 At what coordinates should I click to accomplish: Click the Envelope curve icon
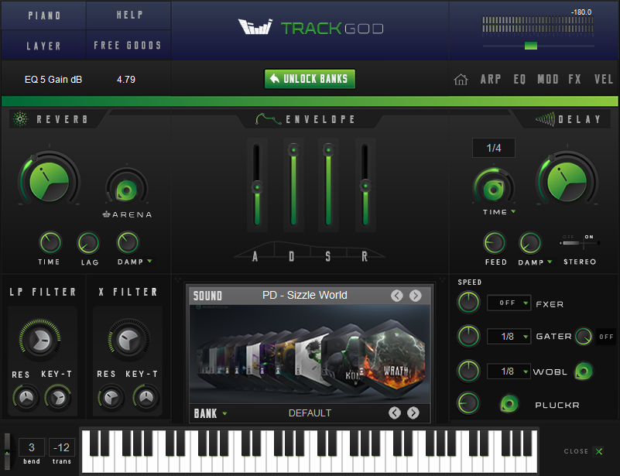[268, 118]
